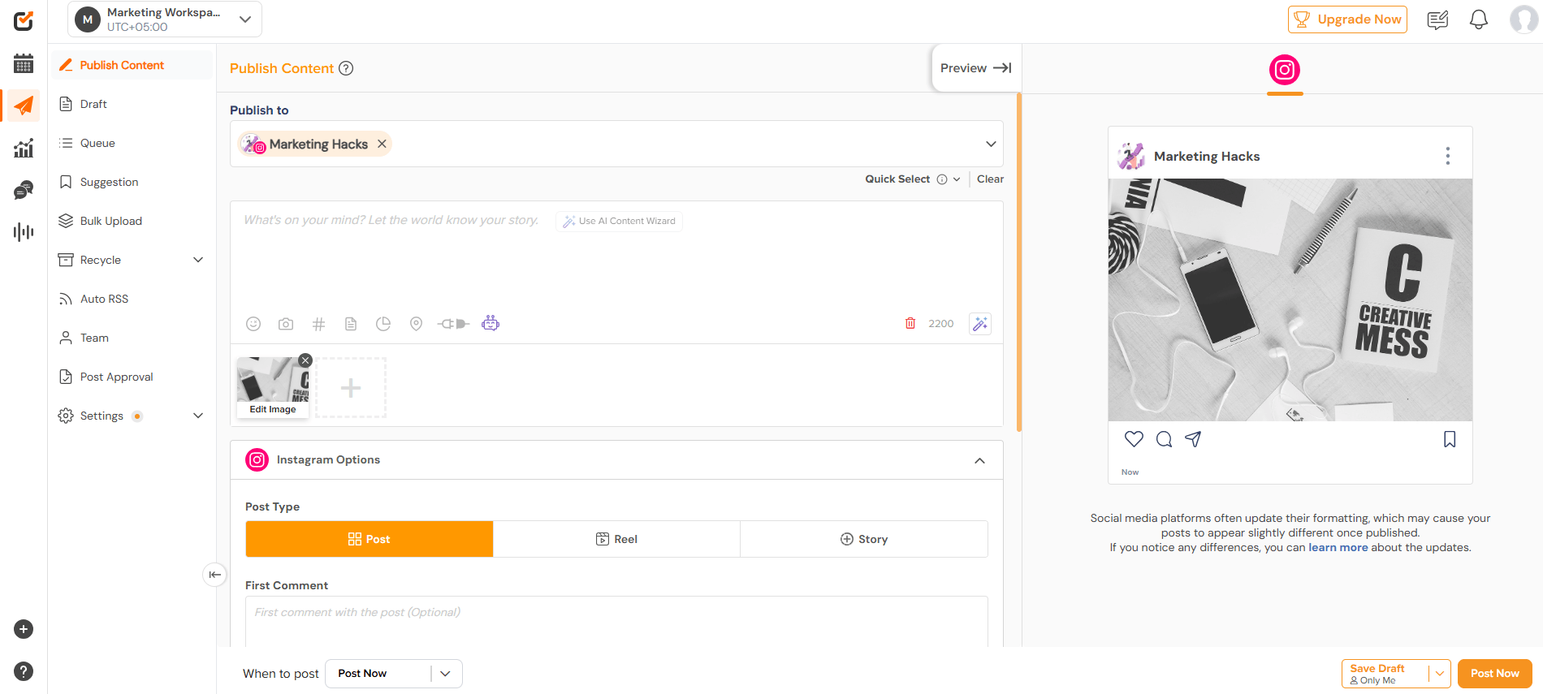Click Clear to remove selected accounts
The image size is (1543, 694).
click(990, 179)
